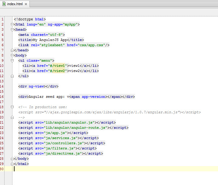Click line number 21 in gutter
218x185 pixels.
[2, 122]
